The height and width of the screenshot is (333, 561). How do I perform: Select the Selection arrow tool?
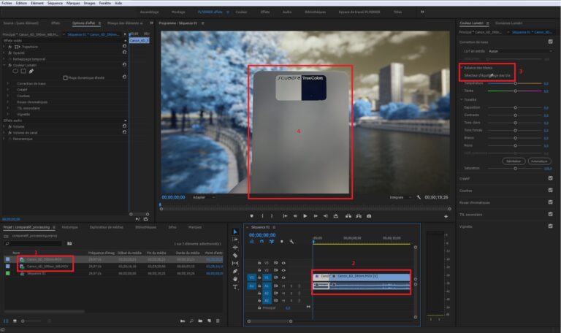click(x=235, y=231)
